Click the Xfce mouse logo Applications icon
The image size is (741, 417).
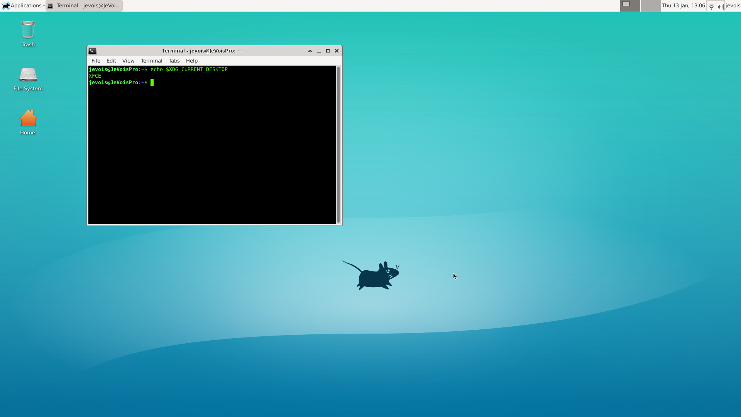point(5,6)
